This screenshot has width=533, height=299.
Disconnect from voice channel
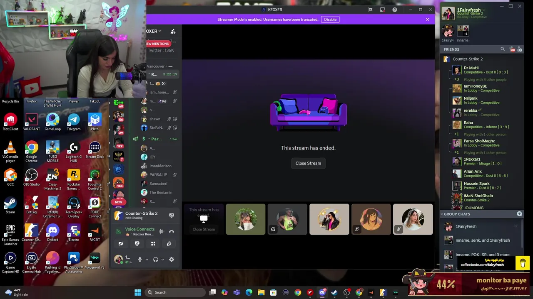tap(172, 231)
